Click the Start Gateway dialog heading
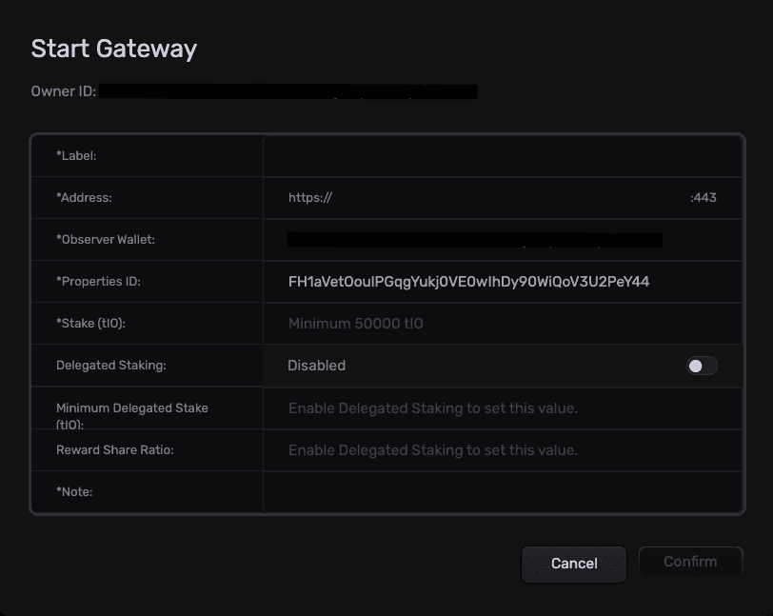The width and height of the screenshot is (773, 616). pos(114,50)
